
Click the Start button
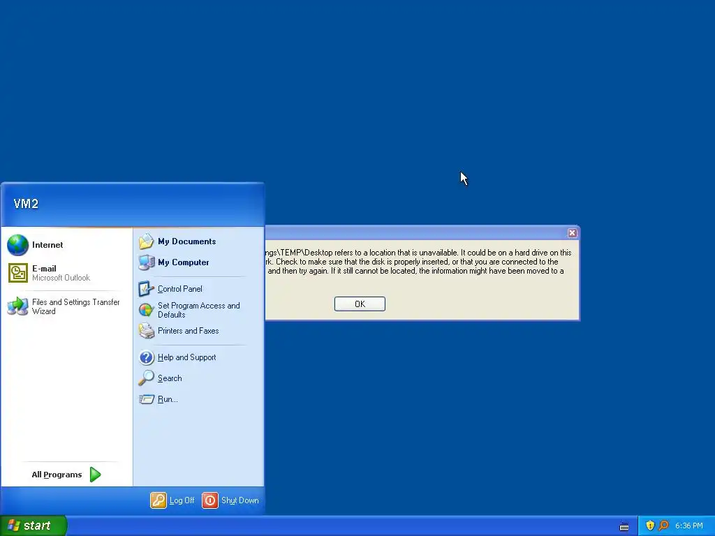pyautogui.click(x=34, y=526)
